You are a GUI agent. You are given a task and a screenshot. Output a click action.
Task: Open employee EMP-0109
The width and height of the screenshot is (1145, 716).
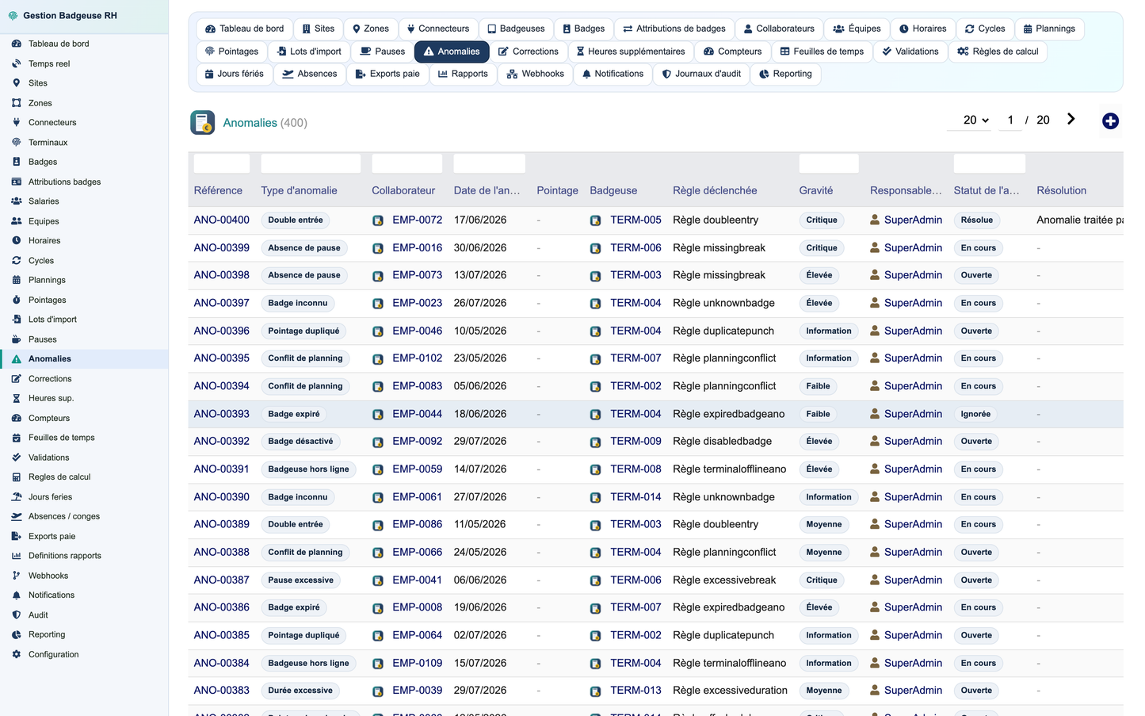[418, 663]
